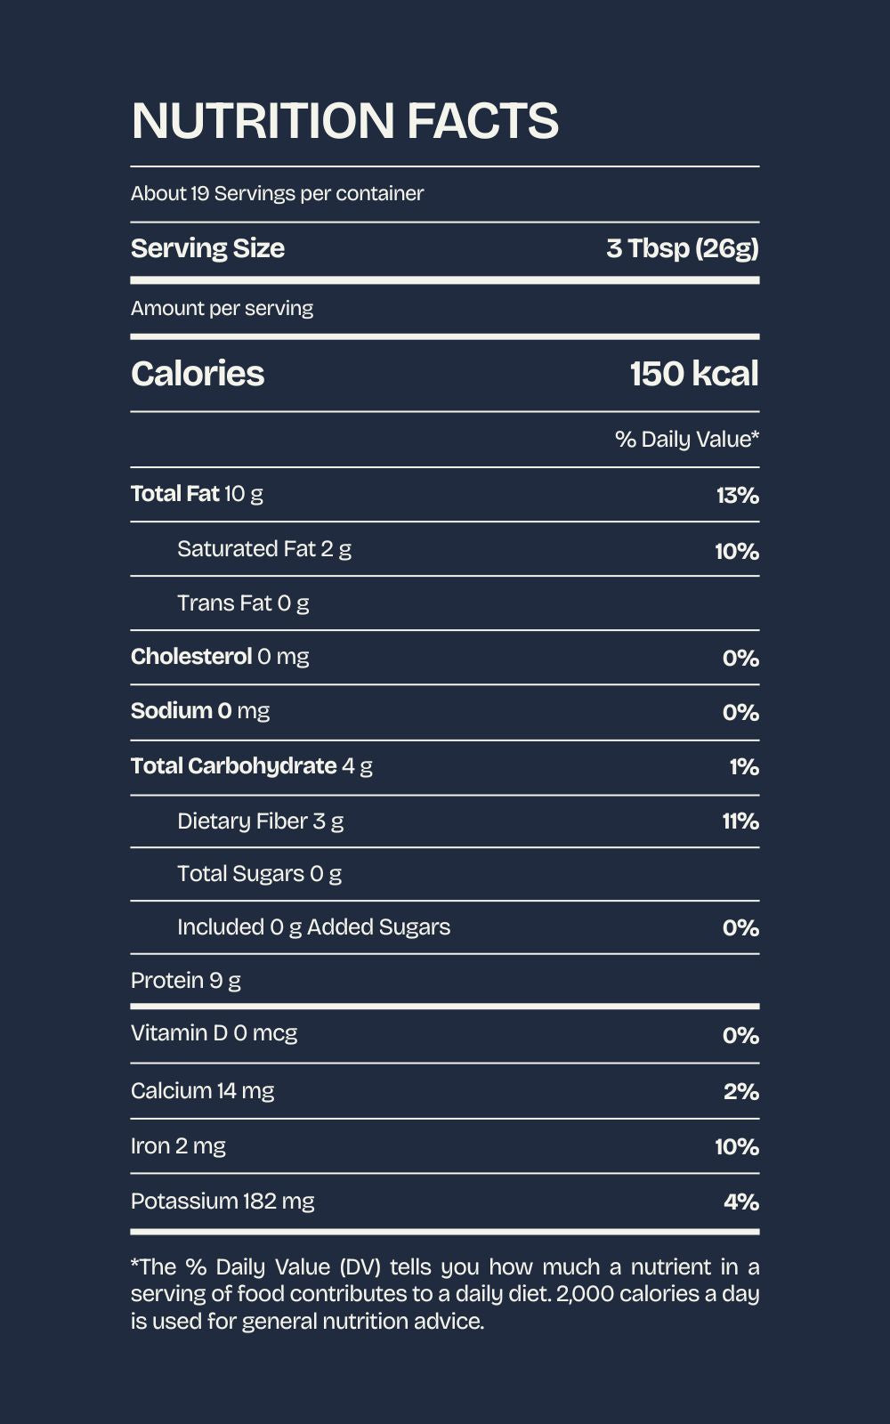Click the % Daily Value* header
This screenshot has height=1424, width=890.
(686, 440)
